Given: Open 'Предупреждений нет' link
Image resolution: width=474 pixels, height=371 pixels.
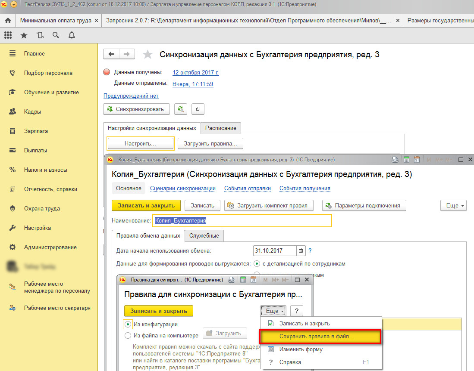Looking at the screenshot, I should tap(131, 96).
